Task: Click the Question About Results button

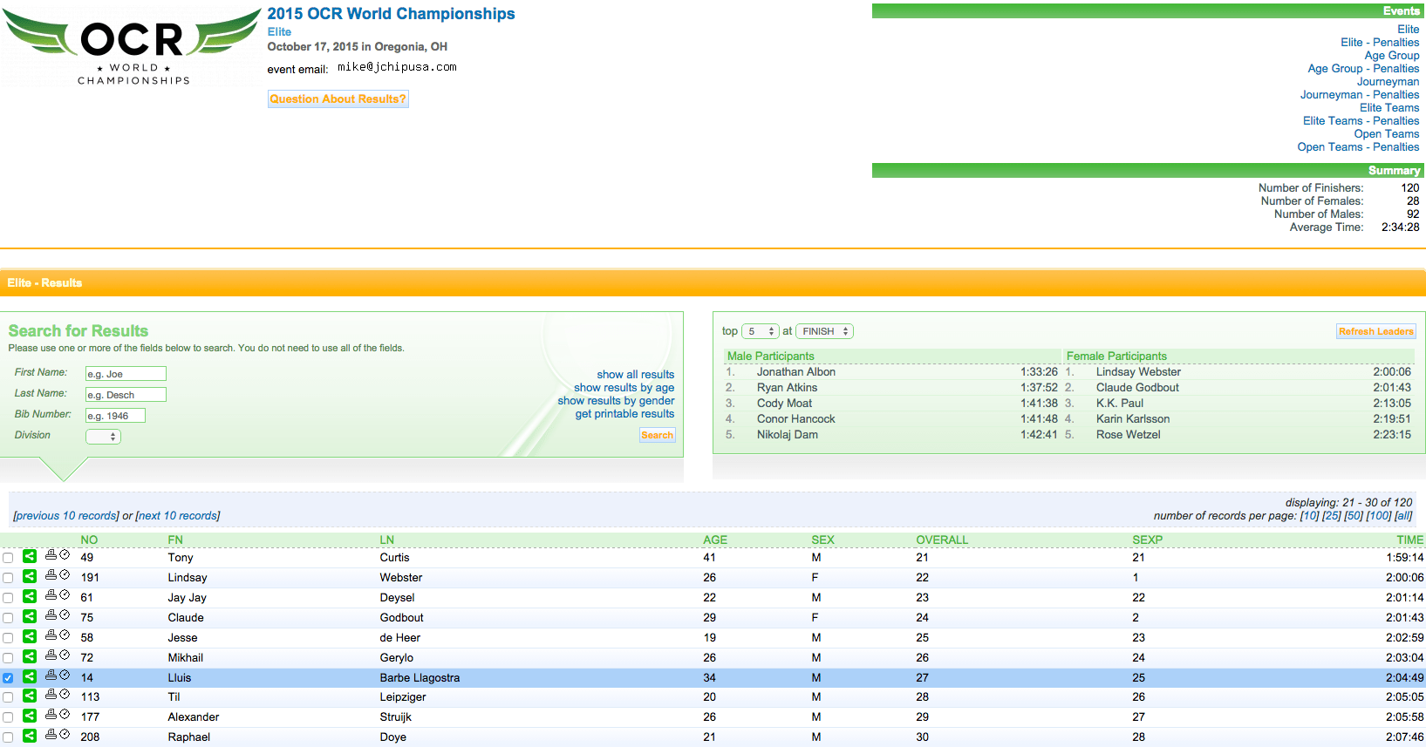Action: (338, 99)
